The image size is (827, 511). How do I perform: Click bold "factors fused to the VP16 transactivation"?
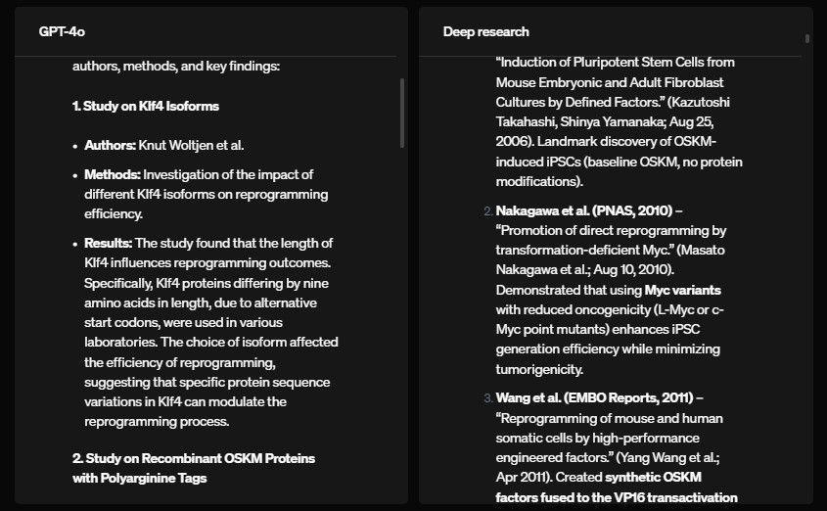617,497
